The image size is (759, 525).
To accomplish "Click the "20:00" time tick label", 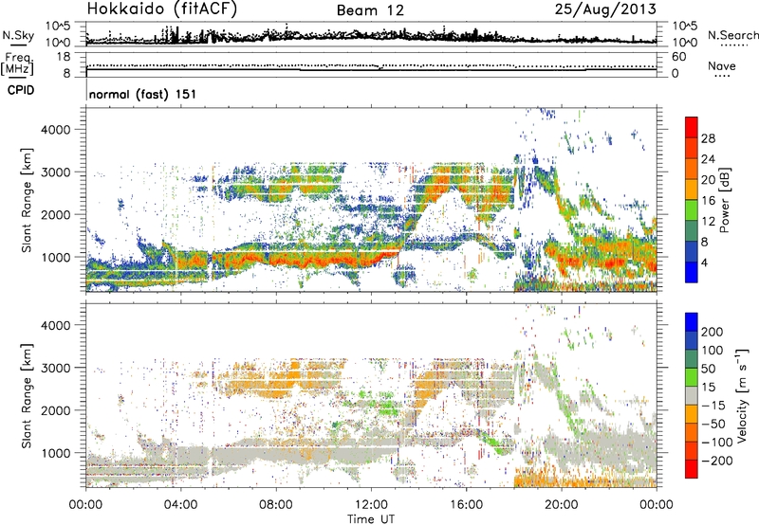I will click(562, 505).
